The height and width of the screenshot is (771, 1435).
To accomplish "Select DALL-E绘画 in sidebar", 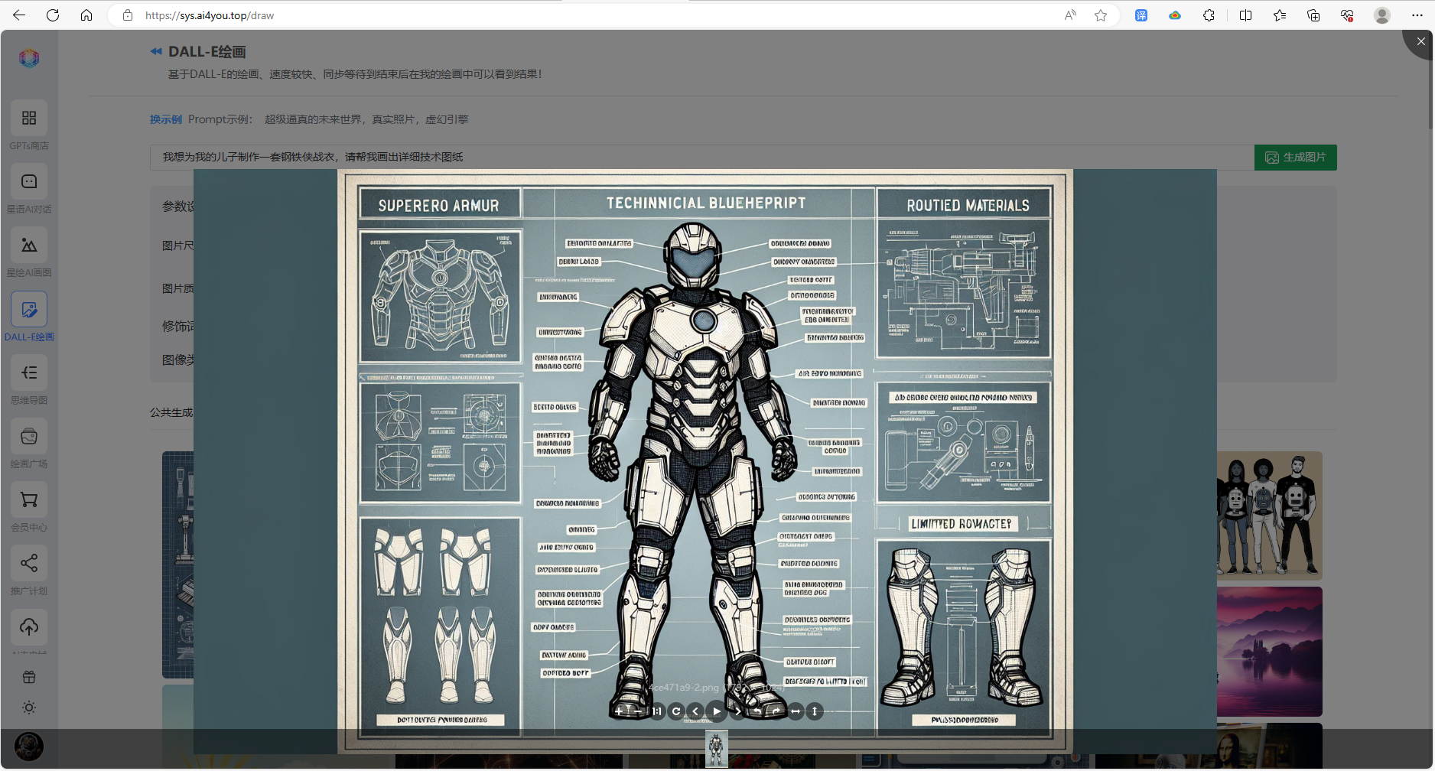I will pyautogui.click(x=29, y=317).
